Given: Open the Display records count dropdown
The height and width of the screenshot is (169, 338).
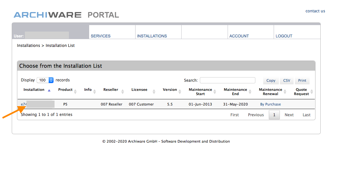Looking at the screenshot, I should [45, 80].
